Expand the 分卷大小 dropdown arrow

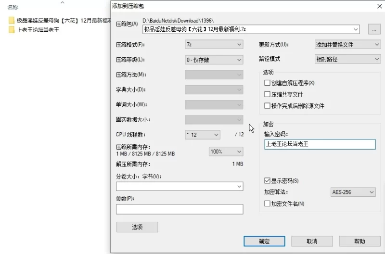239,187
